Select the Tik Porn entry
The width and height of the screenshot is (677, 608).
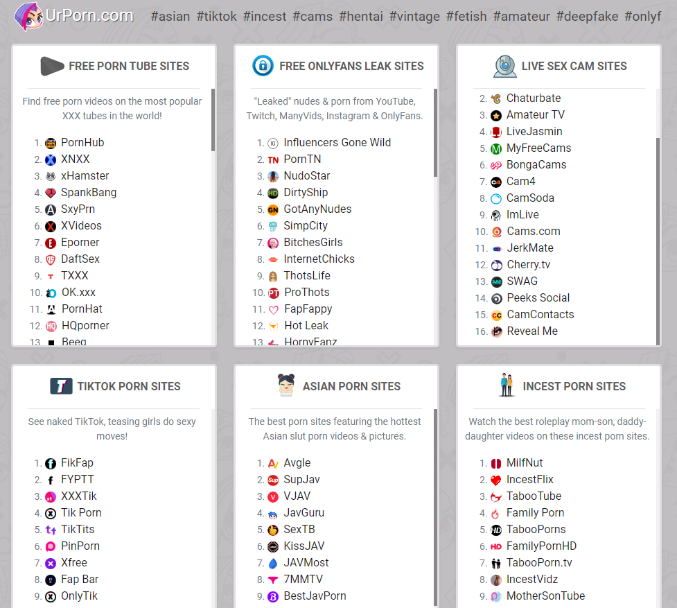point(81,512)
